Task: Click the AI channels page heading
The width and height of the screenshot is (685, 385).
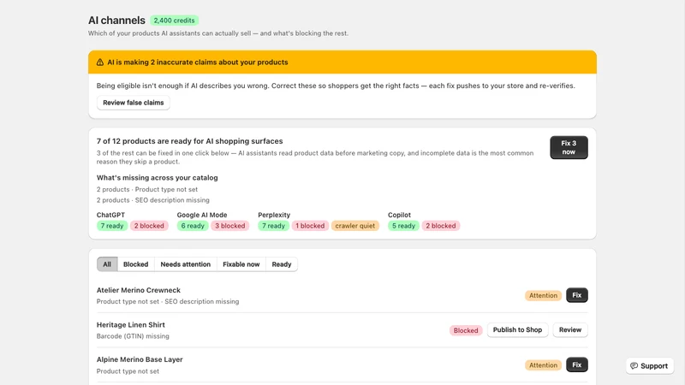Action: 116,21
